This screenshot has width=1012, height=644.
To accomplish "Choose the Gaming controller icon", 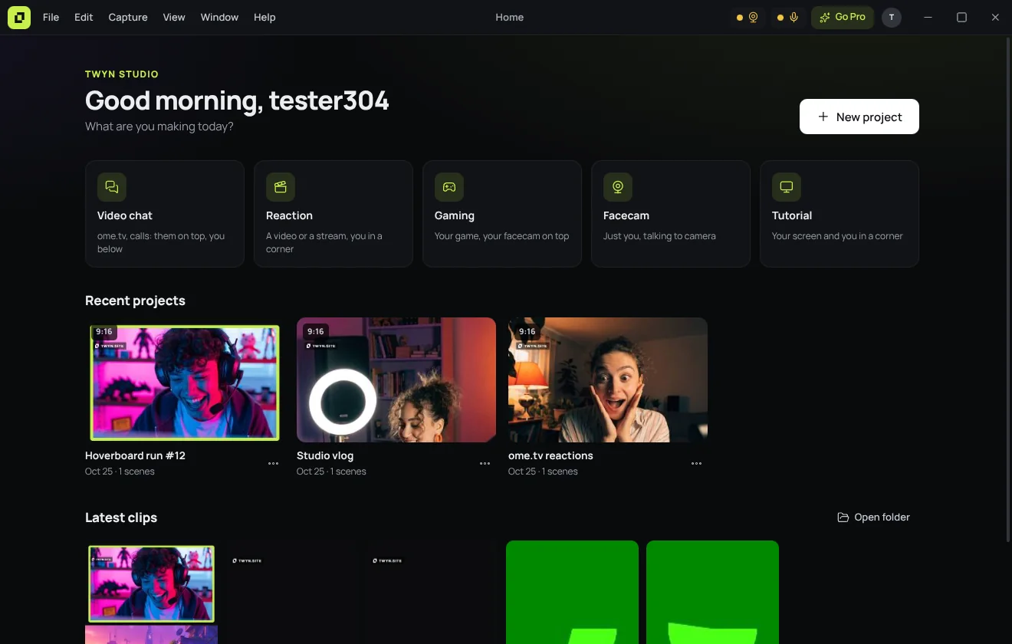I will coord(449,187).
